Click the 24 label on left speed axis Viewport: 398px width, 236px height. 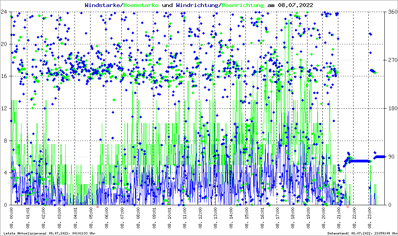point(5,12)
